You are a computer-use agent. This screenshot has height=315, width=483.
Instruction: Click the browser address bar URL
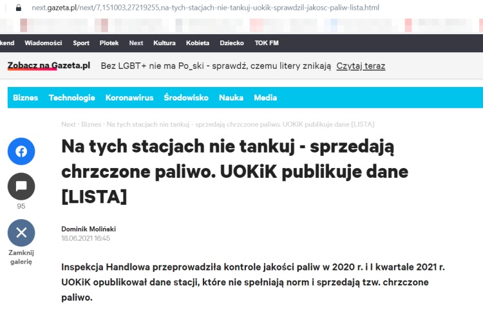(x=205, y=8)
